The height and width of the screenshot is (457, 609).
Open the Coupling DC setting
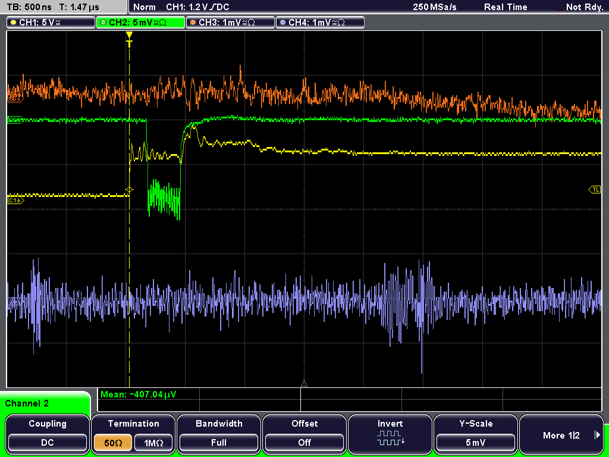48,442
